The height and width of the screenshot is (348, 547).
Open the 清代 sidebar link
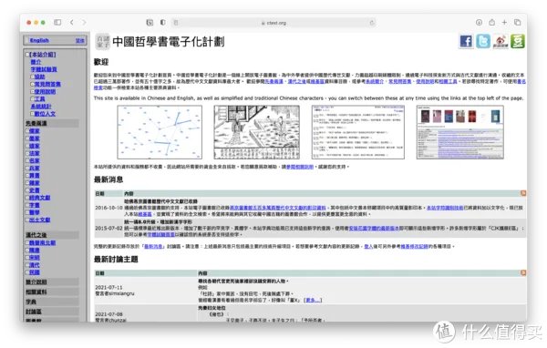pyautogui.click(x=35, y=265)
